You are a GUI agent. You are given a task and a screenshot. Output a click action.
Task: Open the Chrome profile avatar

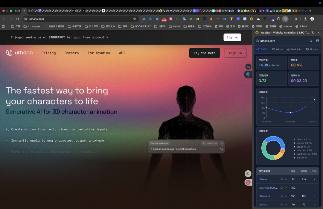click(x=312, y=19)
